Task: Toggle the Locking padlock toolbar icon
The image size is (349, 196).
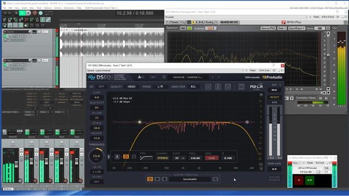Action: click(26, 25)
